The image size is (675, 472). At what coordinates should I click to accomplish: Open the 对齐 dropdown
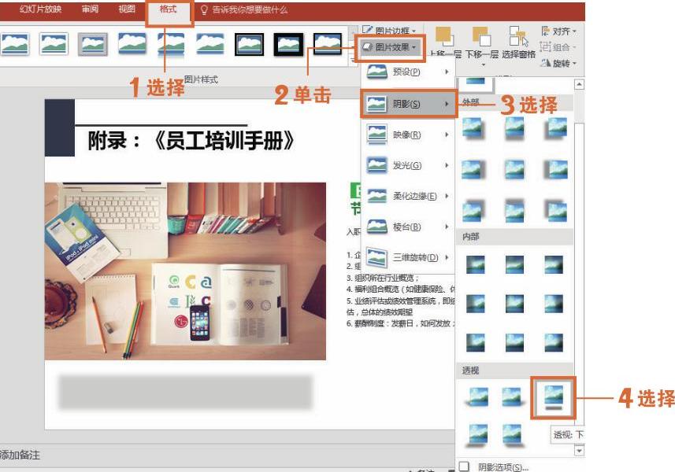point(558,31)
